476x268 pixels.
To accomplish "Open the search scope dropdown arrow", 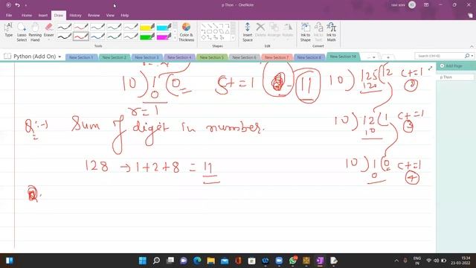I will click(x=472, y=56).
